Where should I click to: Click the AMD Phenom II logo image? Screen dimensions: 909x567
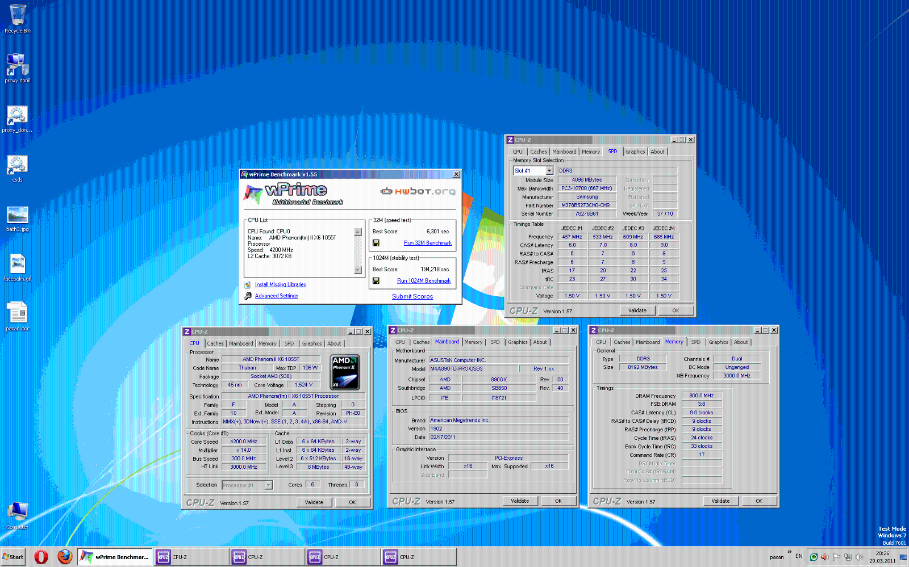click(345, 372)
